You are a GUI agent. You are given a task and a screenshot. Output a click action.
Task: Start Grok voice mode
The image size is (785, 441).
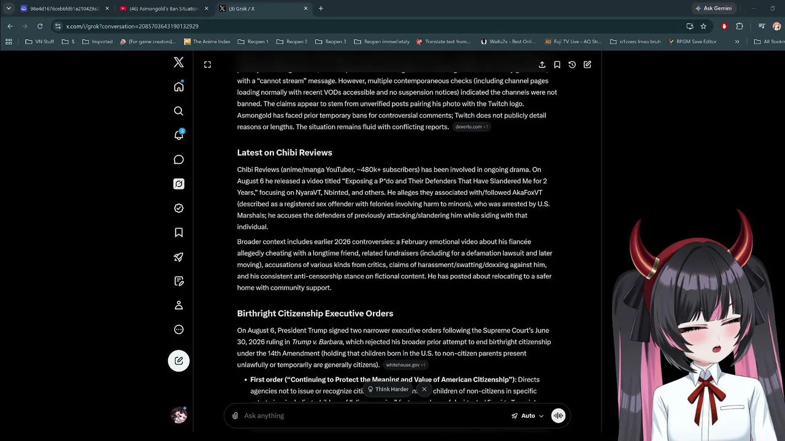pyautogui.click(x=558, y=416)
